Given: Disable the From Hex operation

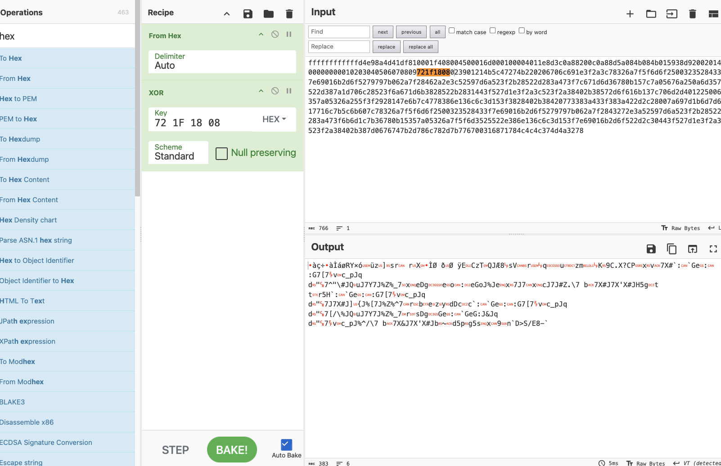Looking at the screenshot, I should coord(275,35).
